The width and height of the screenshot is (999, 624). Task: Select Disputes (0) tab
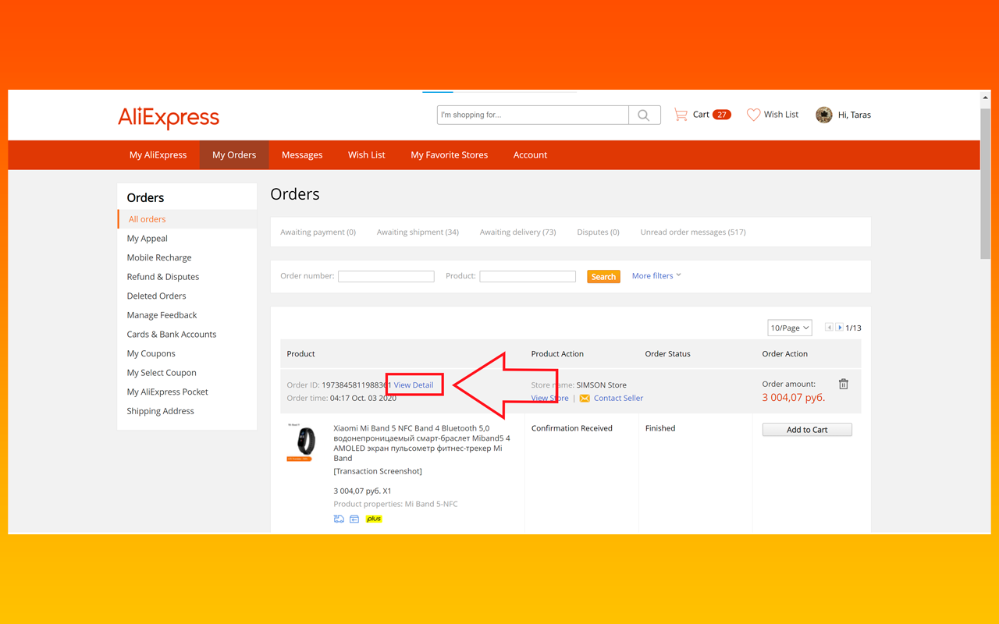pos(598,232)
